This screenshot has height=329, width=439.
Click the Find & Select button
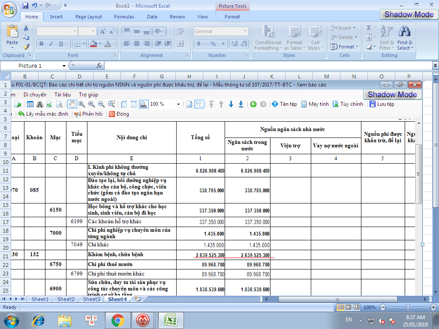[x=405, y=38]
